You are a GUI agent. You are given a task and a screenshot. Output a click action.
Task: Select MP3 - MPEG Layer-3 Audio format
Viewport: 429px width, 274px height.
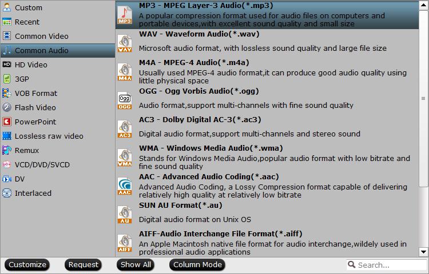pyautogui.click(x=267, y=15)
